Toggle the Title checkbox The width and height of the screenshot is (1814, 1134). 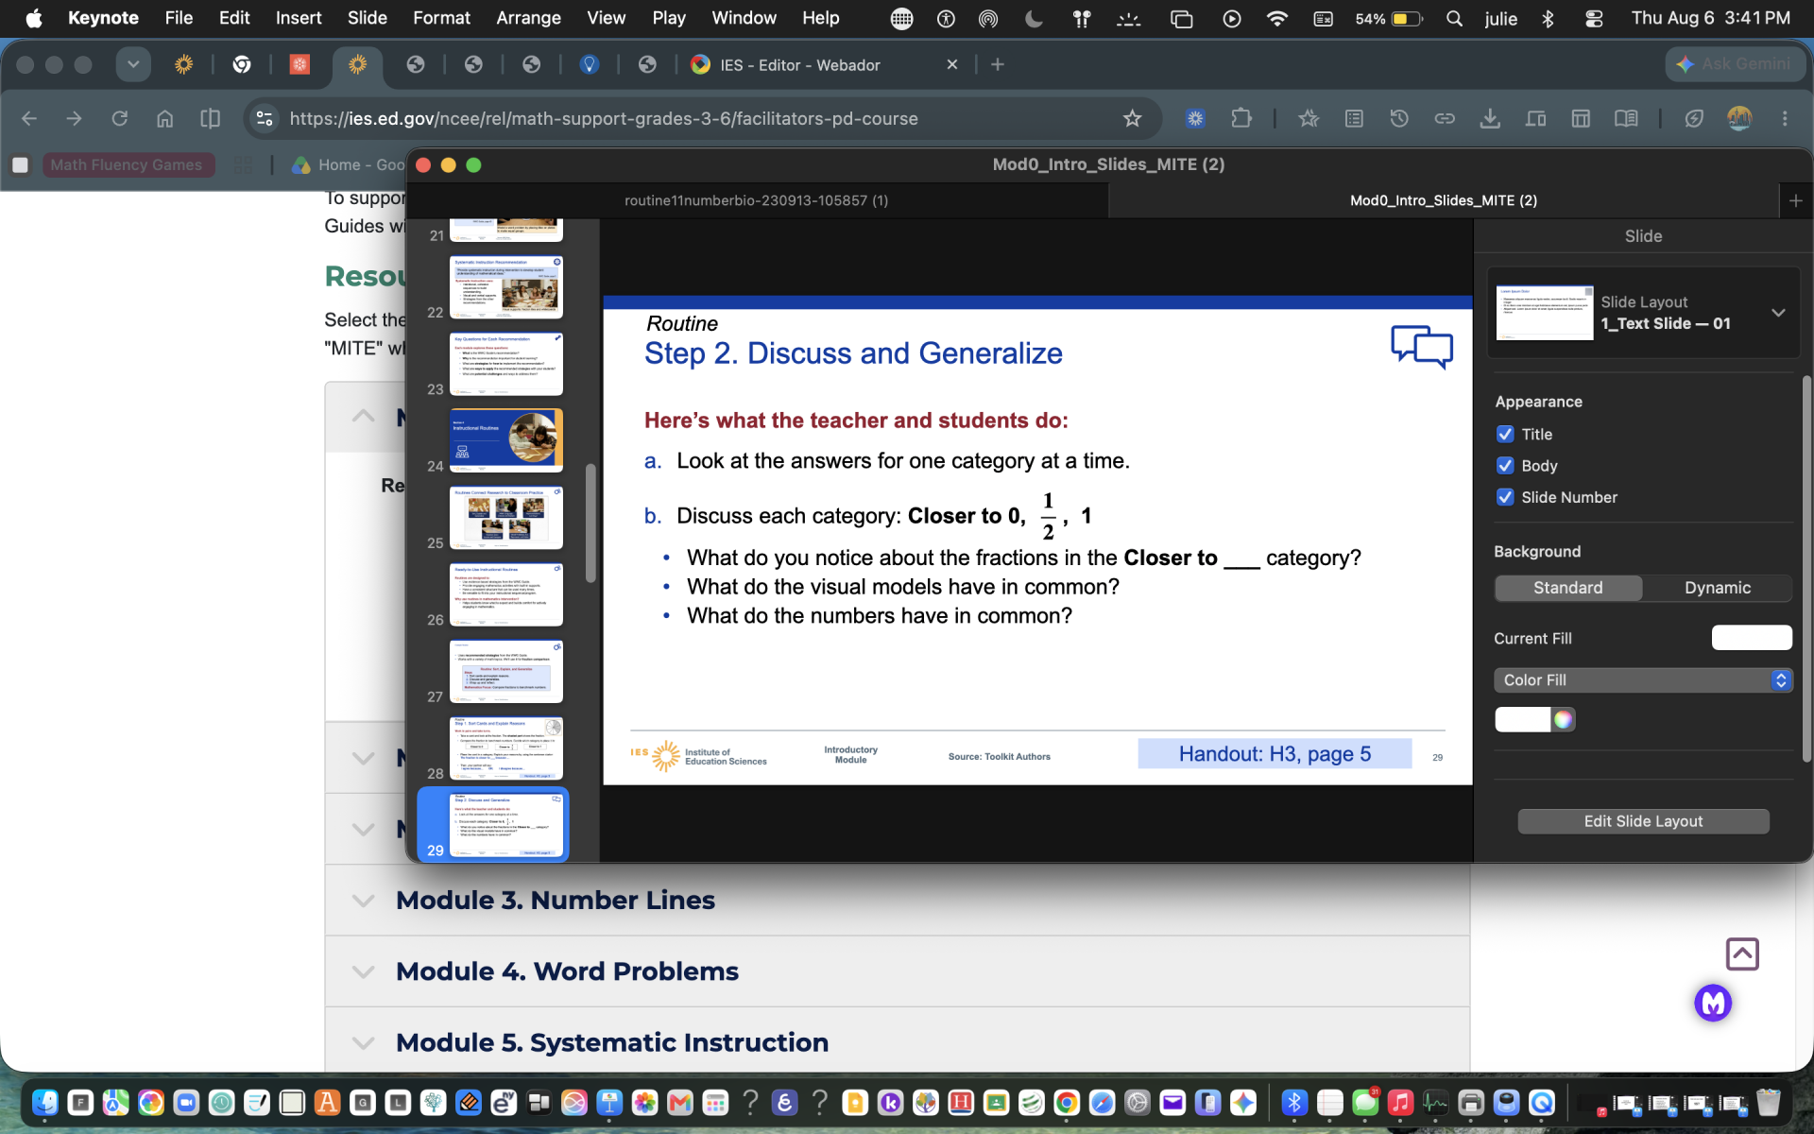click(1505, 434)
